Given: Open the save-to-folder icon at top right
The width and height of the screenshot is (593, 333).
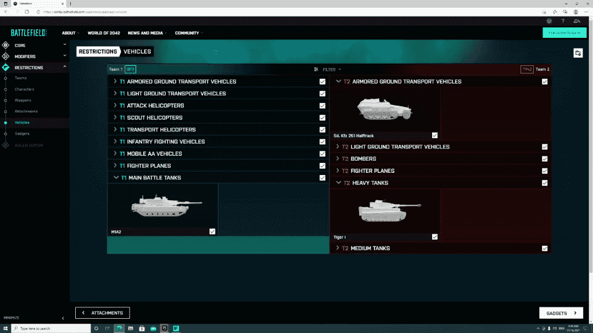Looking at the screenshot, I should point(578,53).
